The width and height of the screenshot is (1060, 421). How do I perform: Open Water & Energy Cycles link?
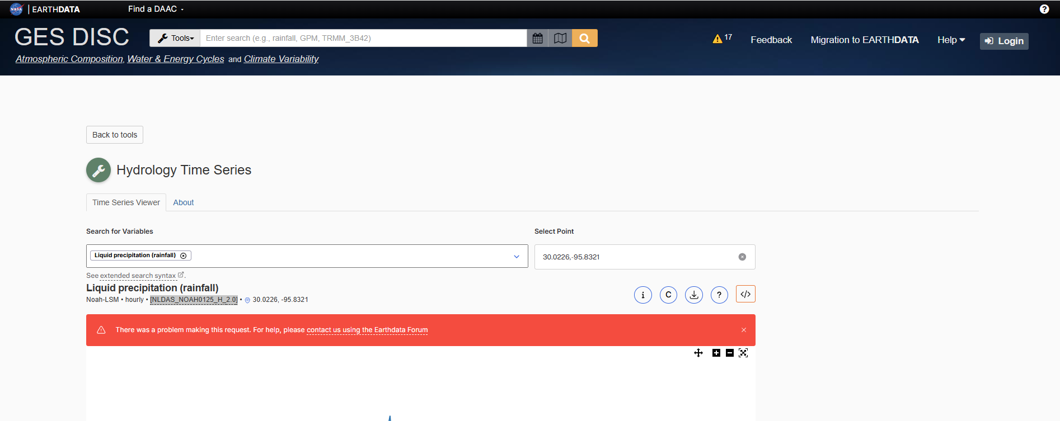pyautogui.click(x=176, y=59)
